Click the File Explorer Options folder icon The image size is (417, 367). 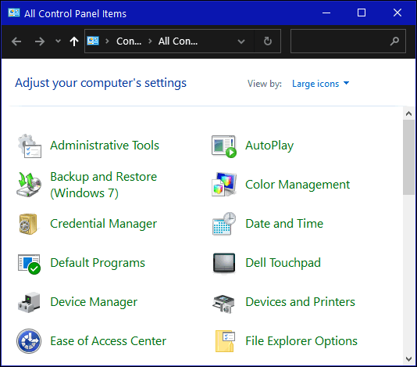click(225, 341)
